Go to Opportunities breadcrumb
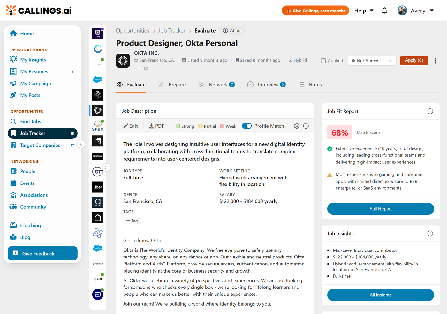447x314 pixels. (x=133, y=31)
